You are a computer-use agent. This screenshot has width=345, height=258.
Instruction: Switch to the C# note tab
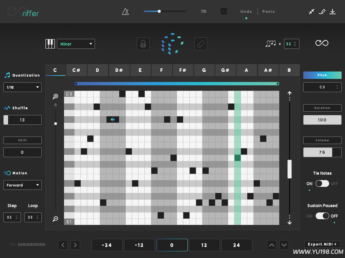pos(76,70)
